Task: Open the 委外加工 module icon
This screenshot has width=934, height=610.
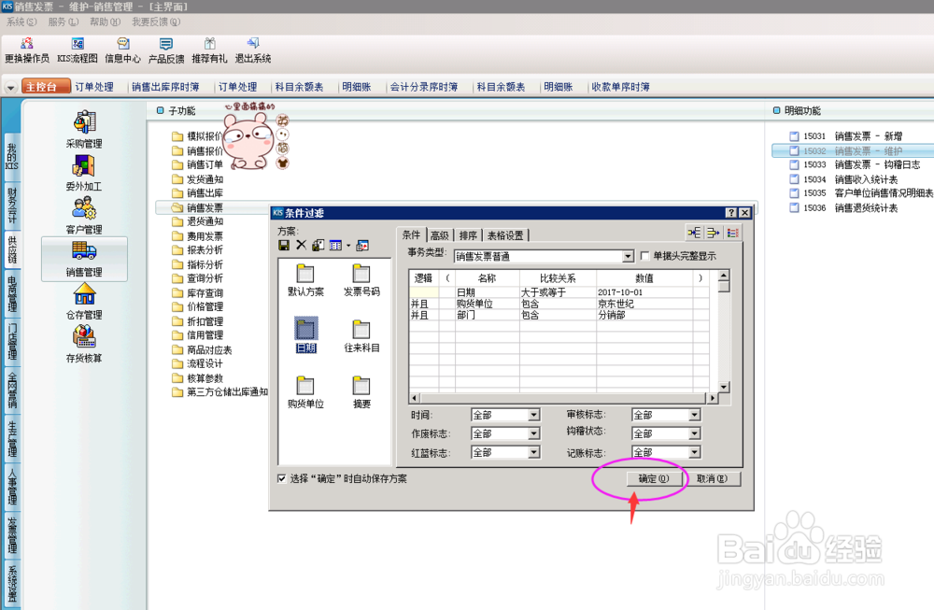Action: pyautogui.click(x=84, y=173)
